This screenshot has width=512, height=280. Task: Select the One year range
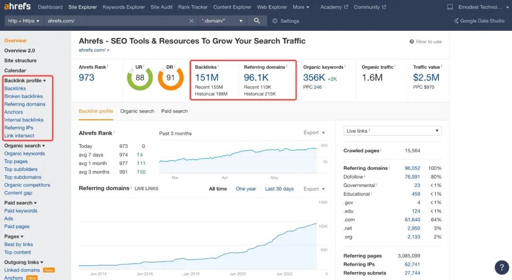tap(246, 189)
